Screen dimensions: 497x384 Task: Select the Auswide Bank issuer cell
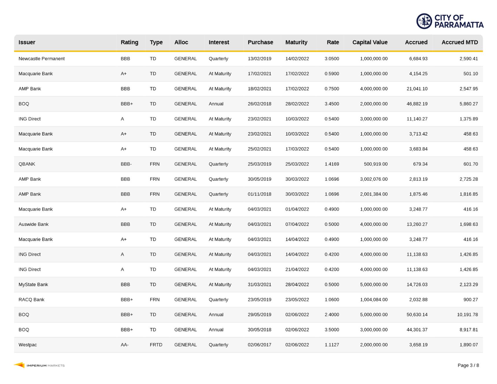pyautogui.click(x=33, y=224)
